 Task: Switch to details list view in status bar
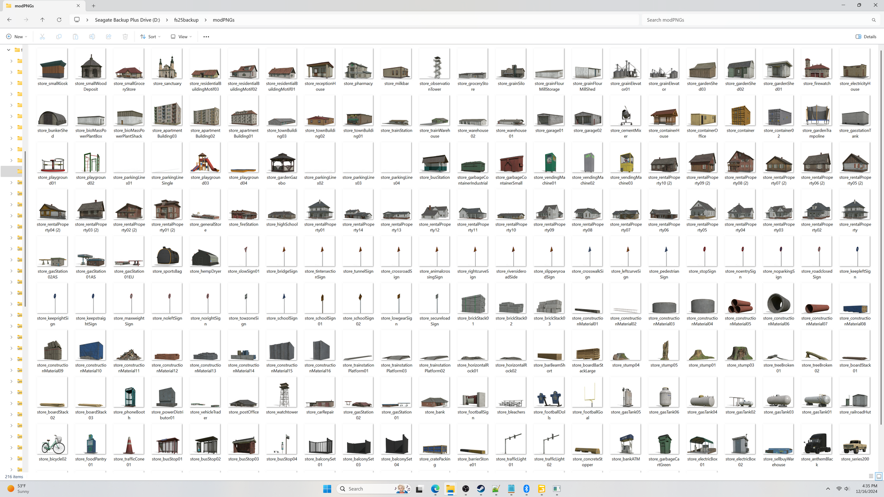pyautogui.click(x=871, y=477)
